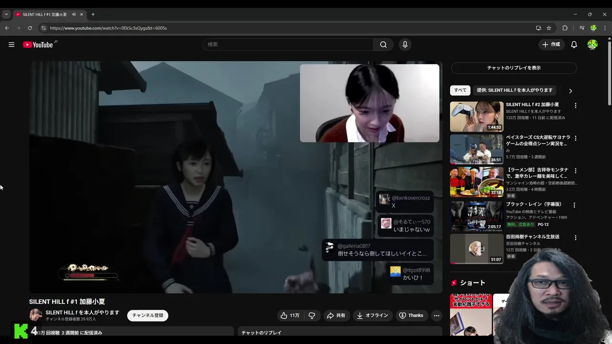This screenshot has width=612, height=344.
Task: Open options for ベイスターズ CS video
Action: click(575, 138)
